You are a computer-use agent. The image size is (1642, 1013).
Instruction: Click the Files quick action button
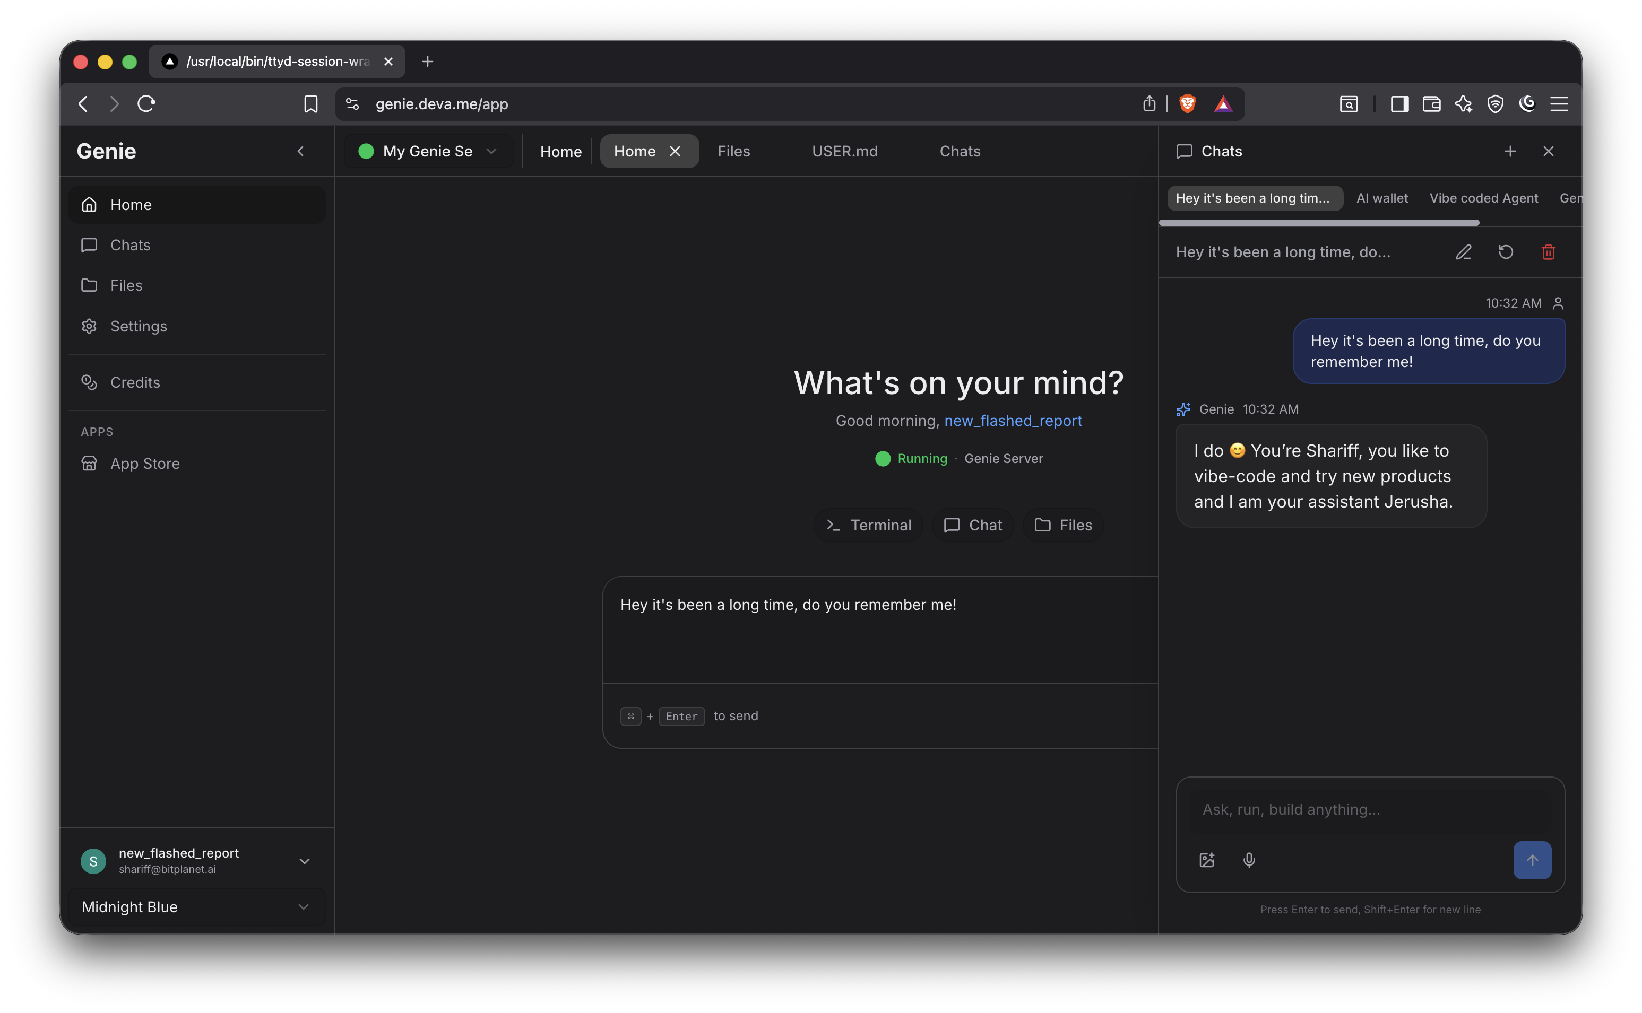[1063, 525]
